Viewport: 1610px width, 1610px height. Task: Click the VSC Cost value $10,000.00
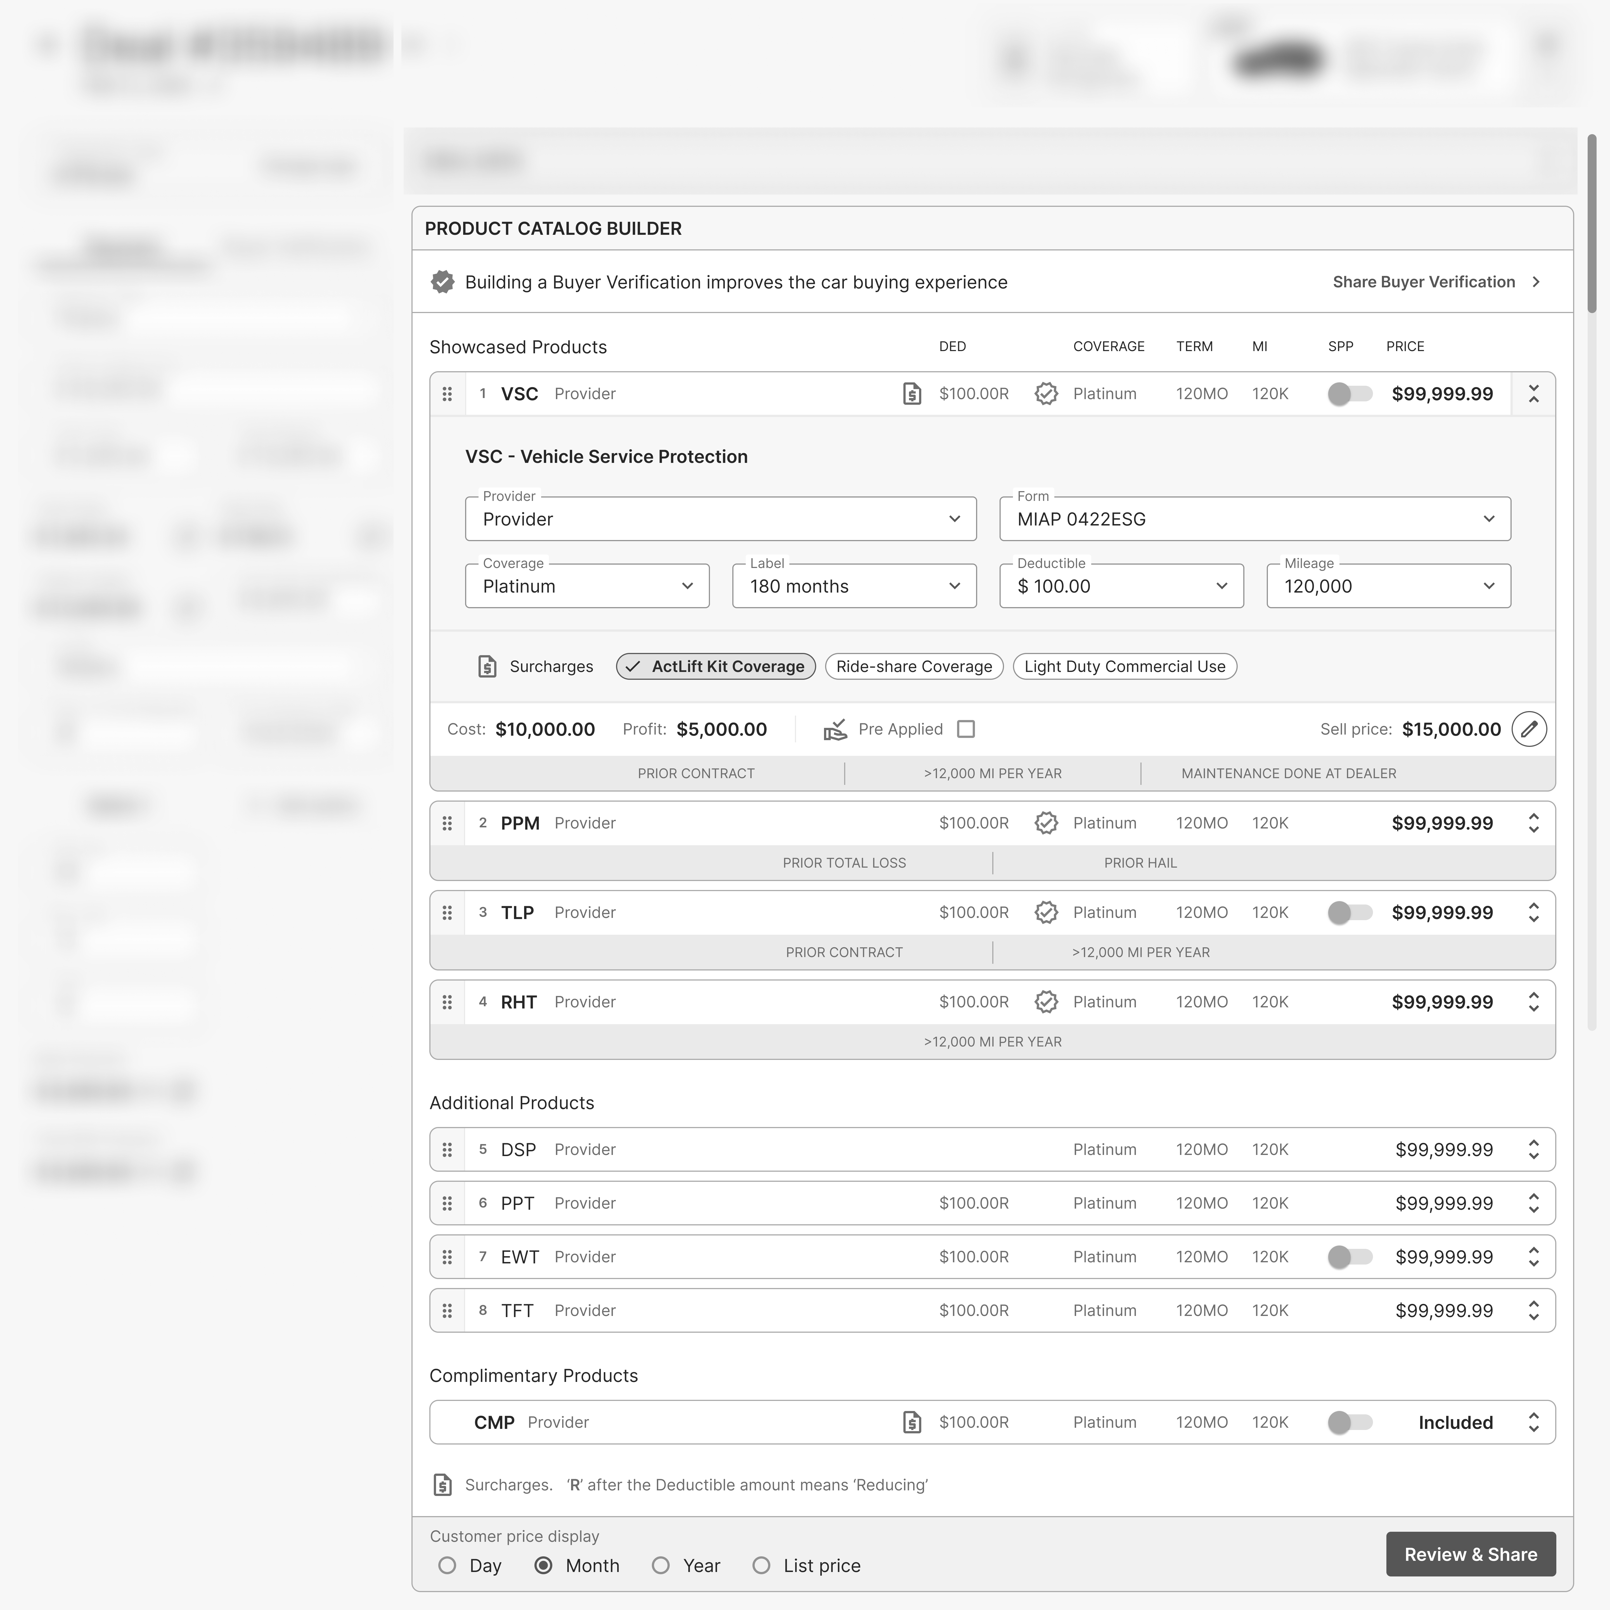(x=545, y=729)
